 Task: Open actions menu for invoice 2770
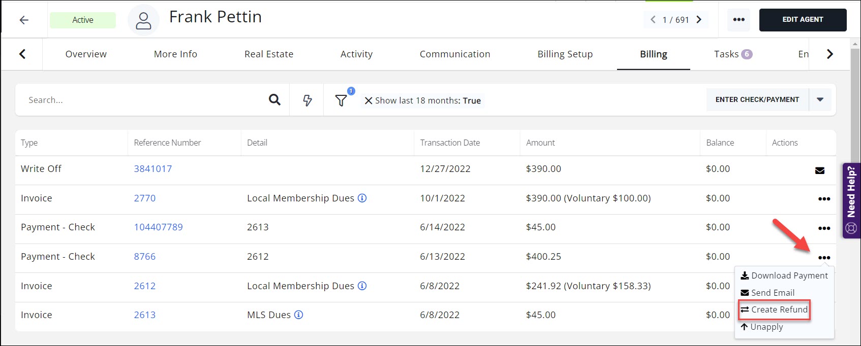coord(824,199)
